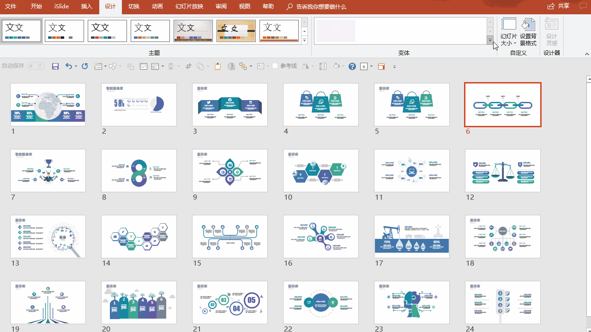Open the Comments speech bubble icon
This screenshot has height=332, width=591.
(583, 6)
